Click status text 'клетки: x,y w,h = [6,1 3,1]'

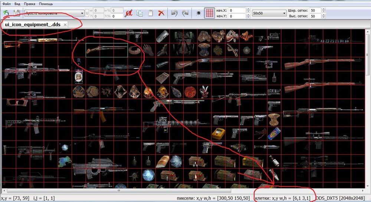(283, 198)
